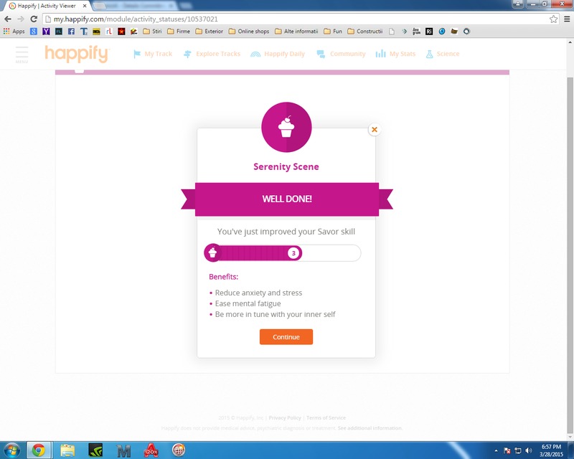
Task: Open the hamburger MENU icon
Action: tap(22, 55)
